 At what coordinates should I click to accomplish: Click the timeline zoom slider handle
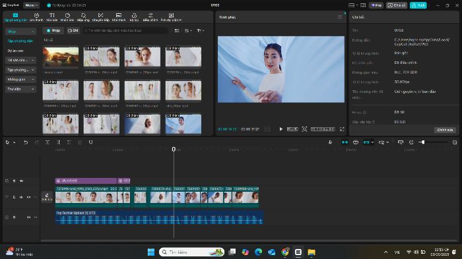click(x=423, y=142)
